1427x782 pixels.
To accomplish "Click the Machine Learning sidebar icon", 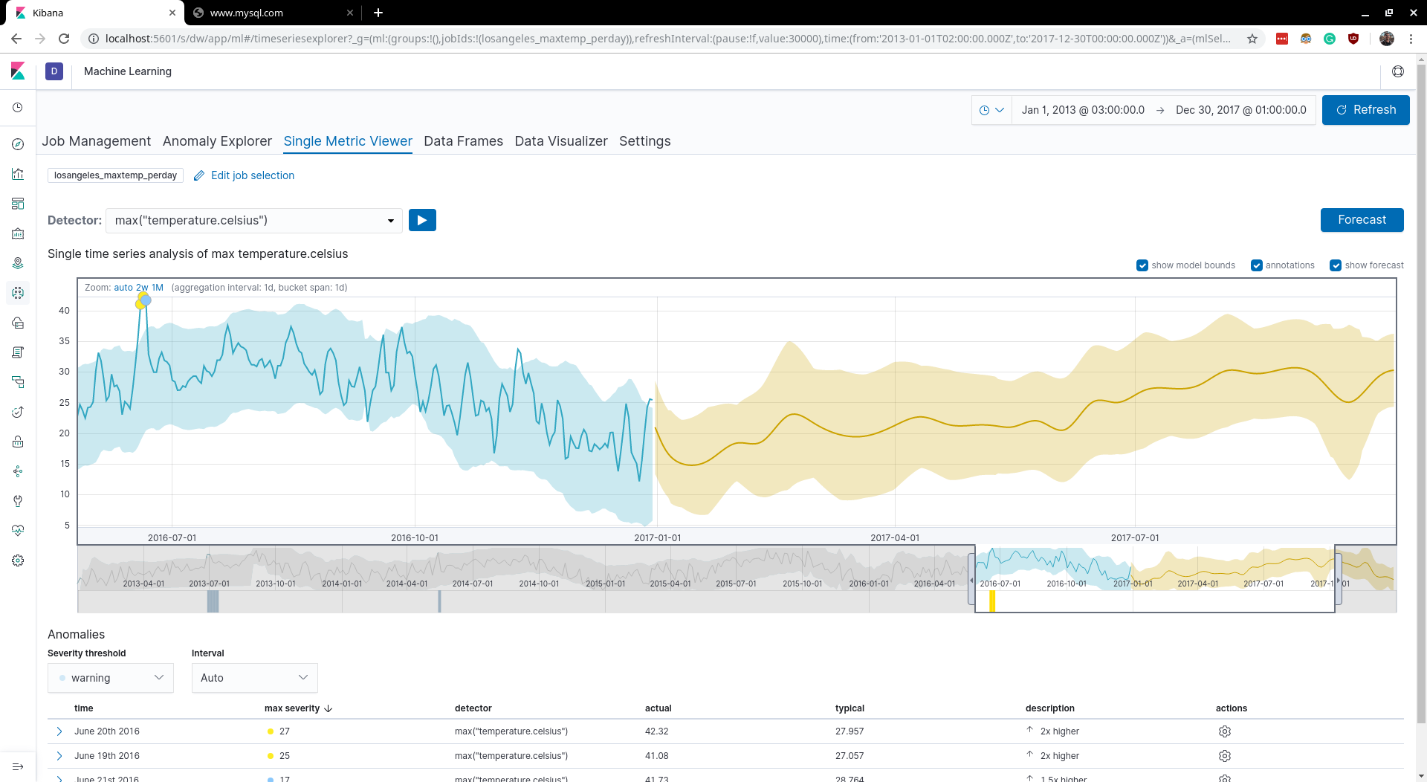I will pos(18,293).
